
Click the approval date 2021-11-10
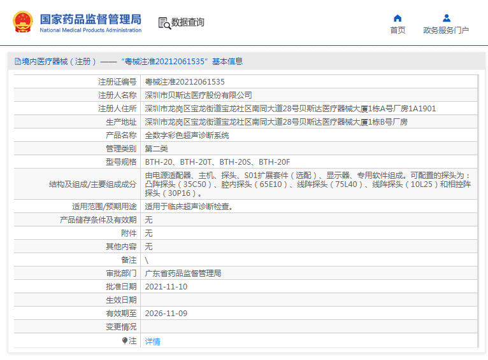166,286
